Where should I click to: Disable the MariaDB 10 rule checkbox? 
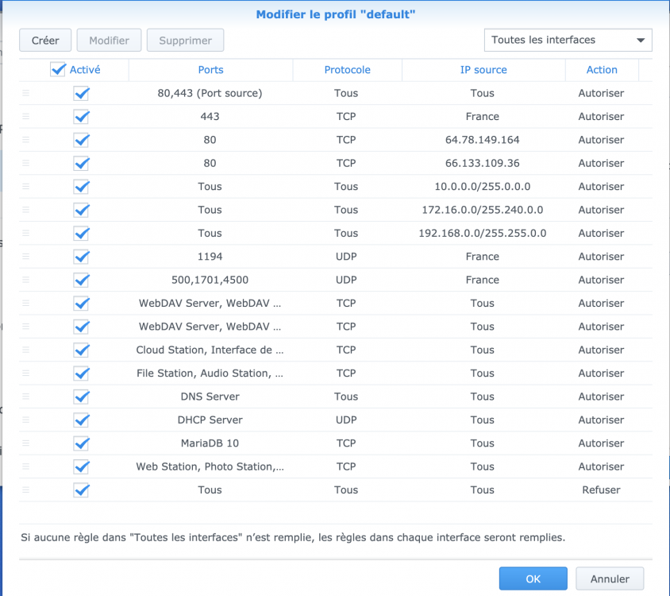pyautogui.click(x=81, y=443)
